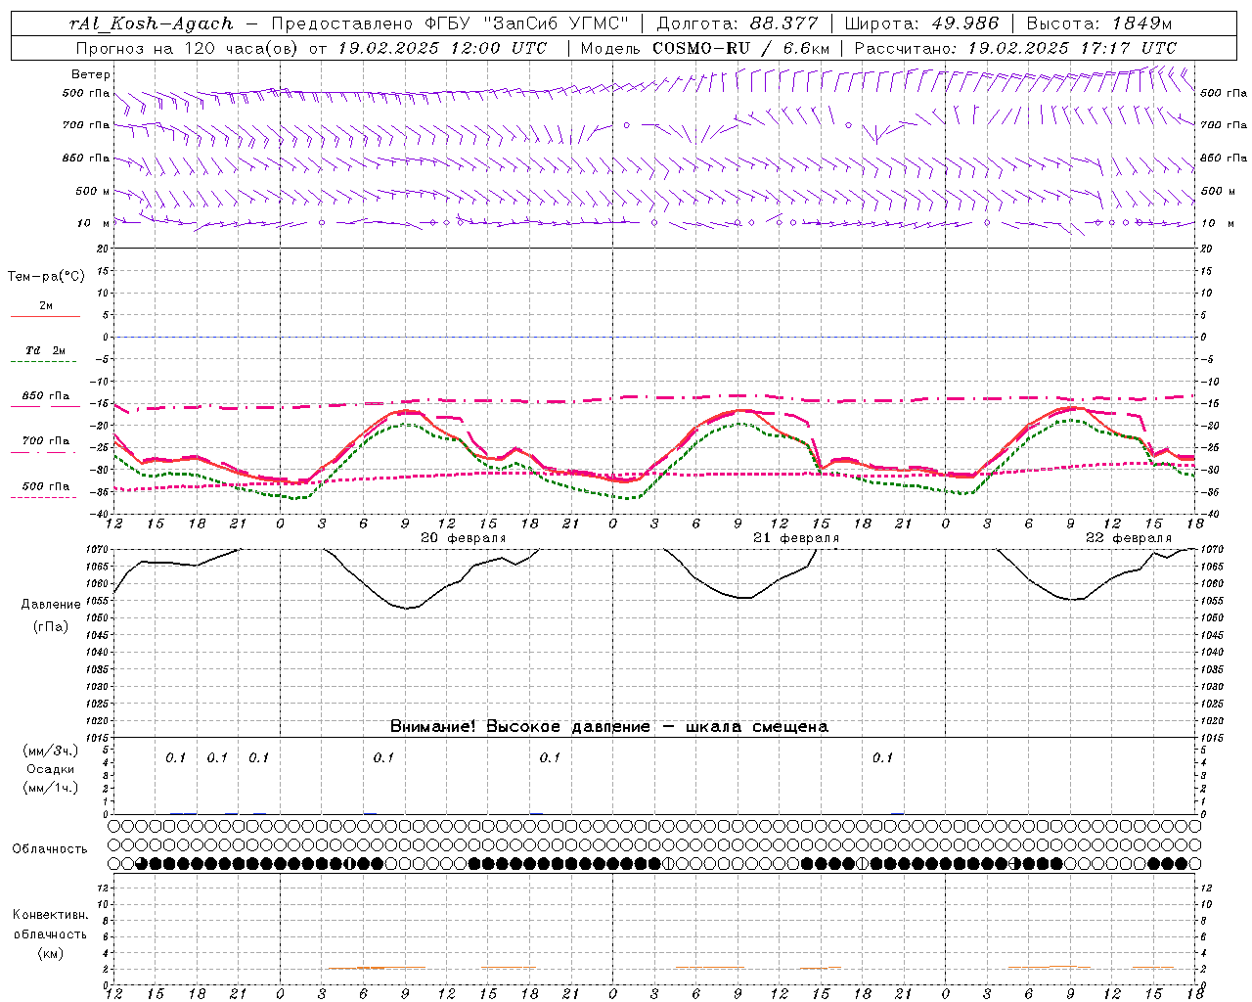Select the model label COSMO-RU / 6.6км
Image resolution: width=1252 pixels, height=1002 pixels.
coord(741,48)
